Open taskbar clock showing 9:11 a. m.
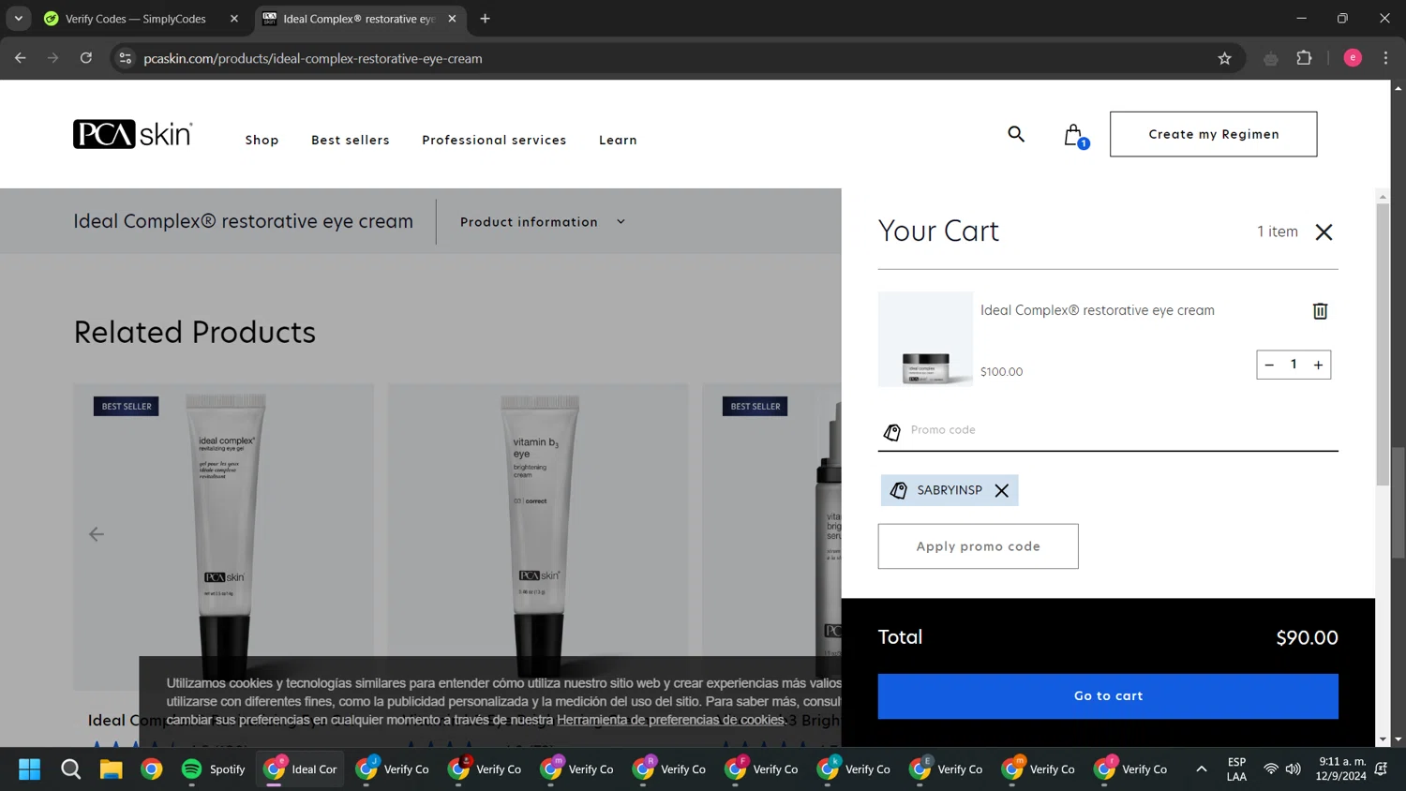 (x=1341, y=769)
